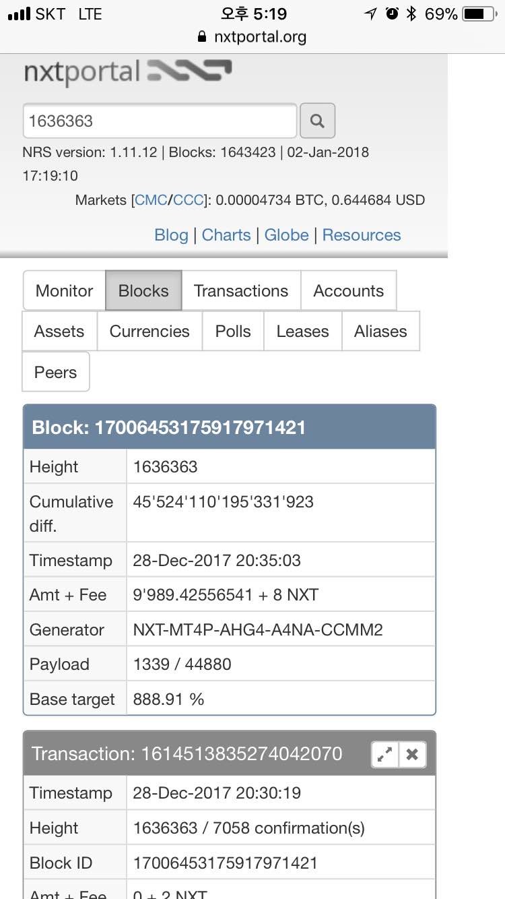Screen dimensions: 505x899
Task: Go to the Assets tab
Action: [x=59, y=332]
